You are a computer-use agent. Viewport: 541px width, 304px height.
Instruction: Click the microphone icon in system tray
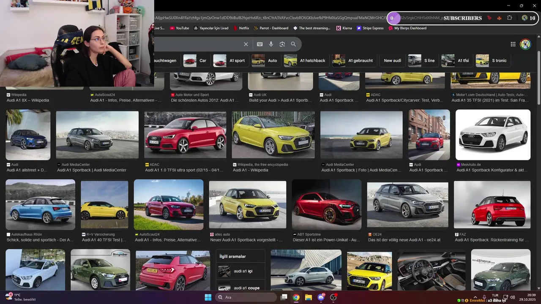click(484, 297)
